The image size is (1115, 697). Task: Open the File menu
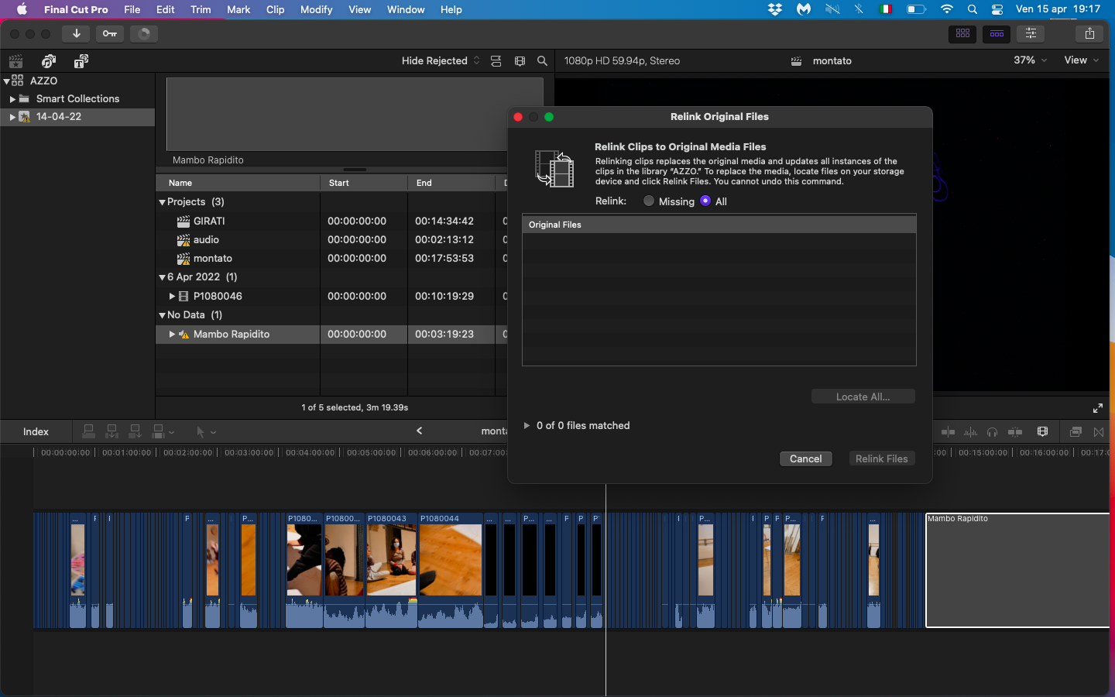132,9
